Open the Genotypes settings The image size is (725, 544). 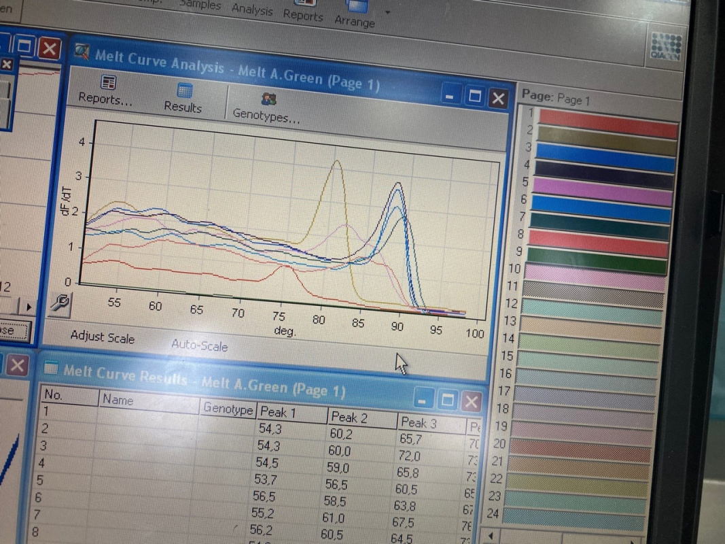coord(268,101)
